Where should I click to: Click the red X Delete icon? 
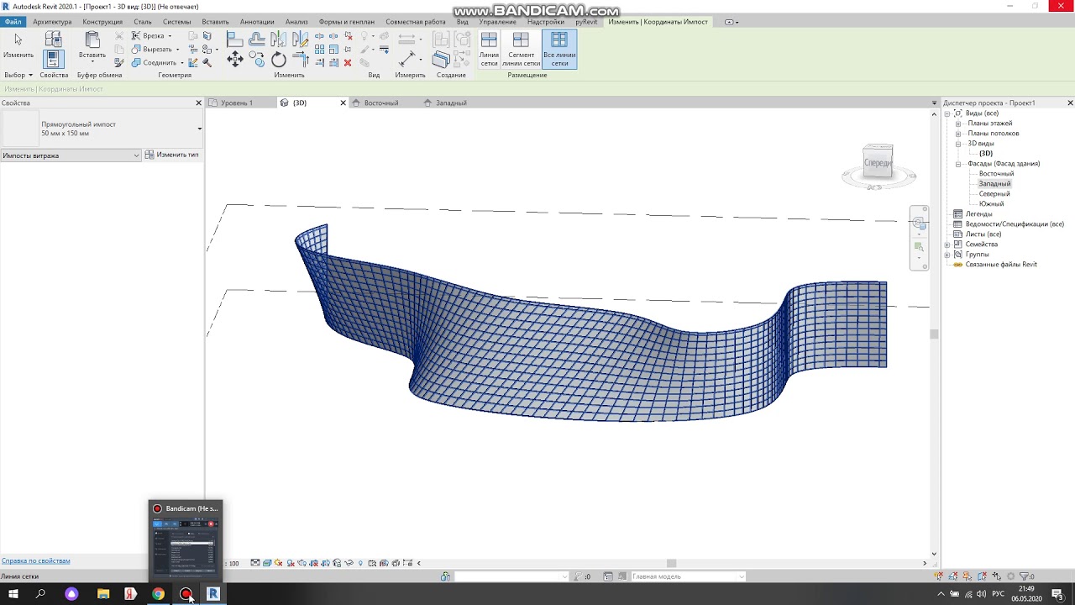(x=348, y=62)
